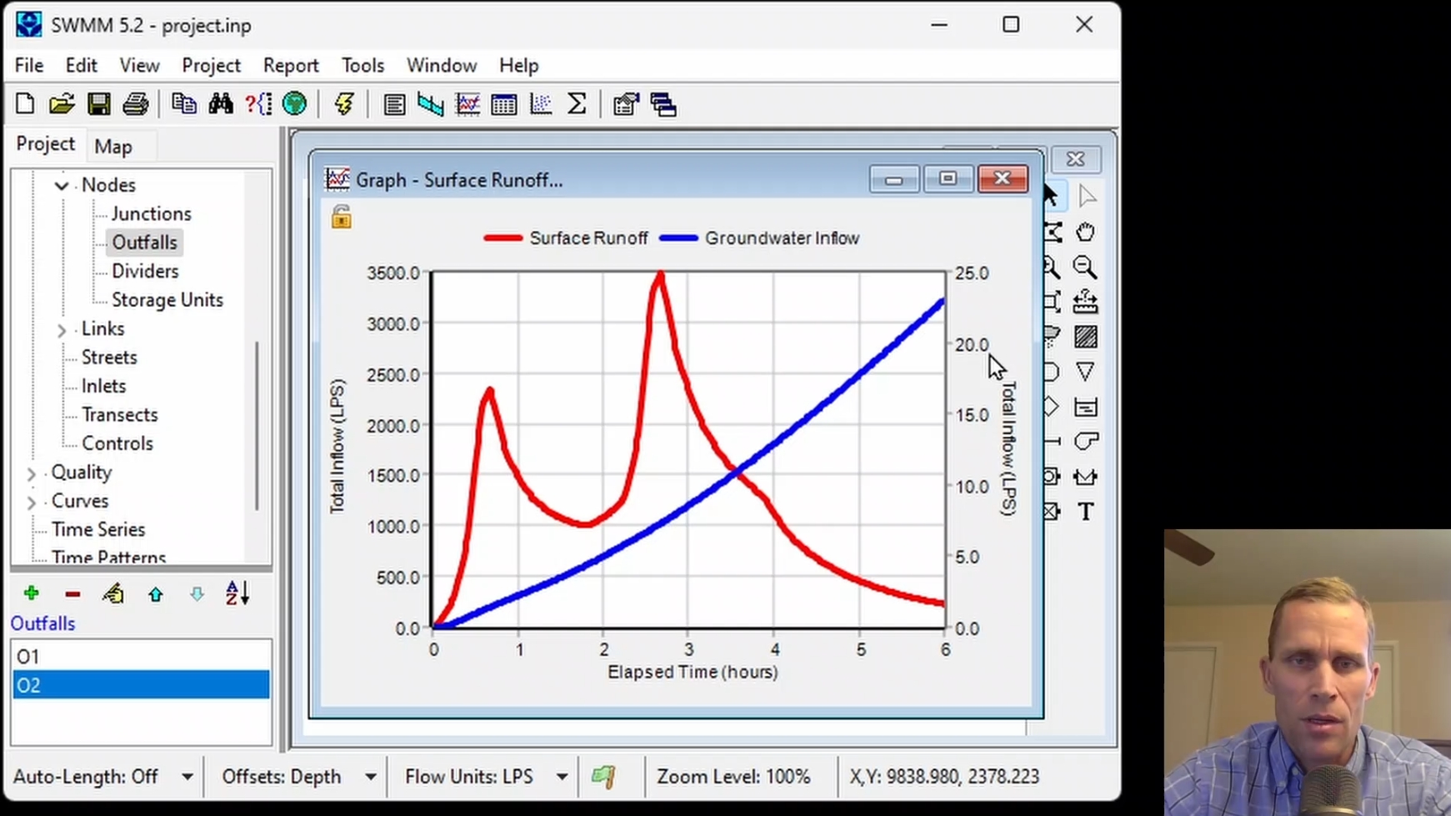Click the sort objects A-Z button
The width and height of the screenshot is (1451, 816).
(238, 593)
